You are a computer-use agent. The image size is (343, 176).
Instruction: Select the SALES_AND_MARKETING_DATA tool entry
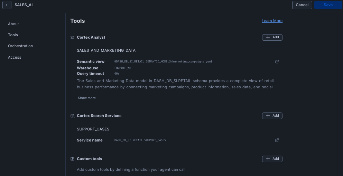106,50
